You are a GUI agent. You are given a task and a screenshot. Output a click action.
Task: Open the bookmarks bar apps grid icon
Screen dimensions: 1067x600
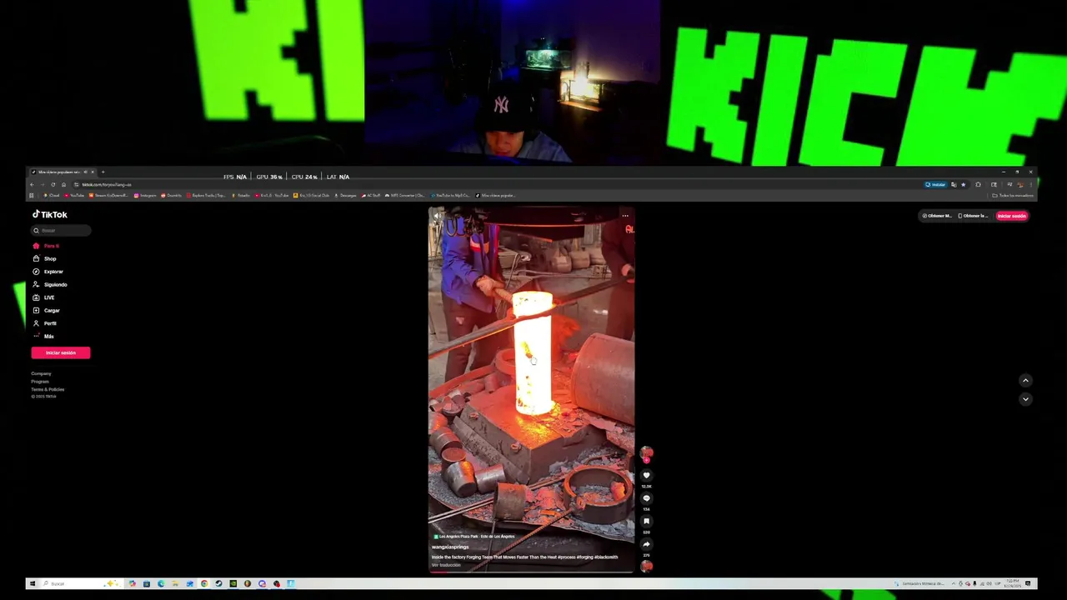pyautogui.click(x=32, y=196)
